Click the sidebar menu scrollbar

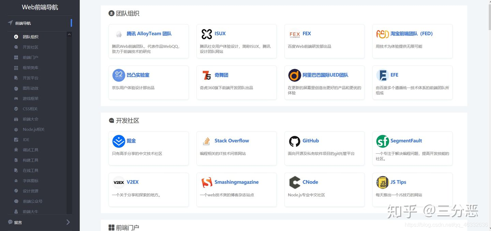69,123
